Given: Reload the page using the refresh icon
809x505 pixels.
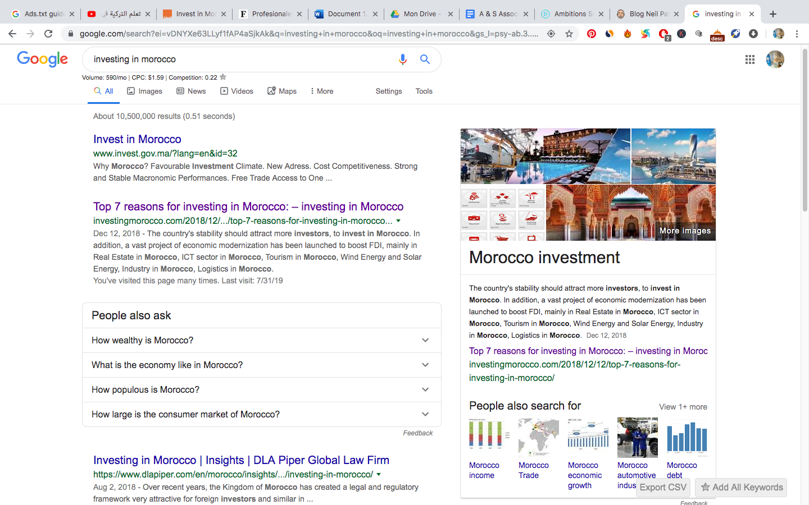Looking at the screenshot, I should coord(48,34).
